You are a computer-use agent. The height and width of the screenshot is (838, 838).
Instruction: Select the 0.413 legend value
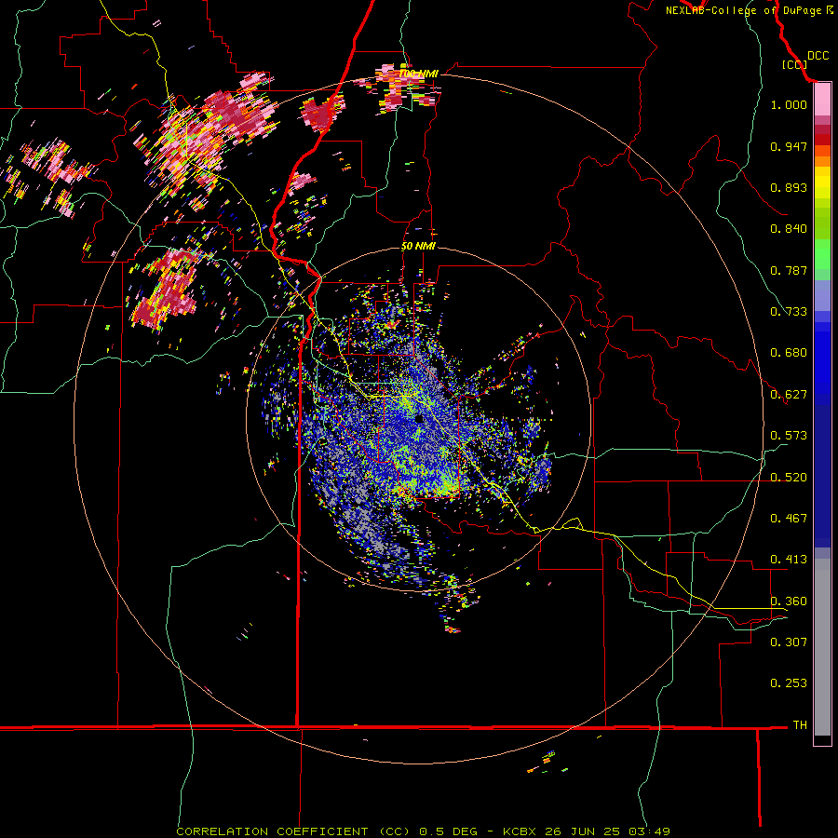(789, 560)
